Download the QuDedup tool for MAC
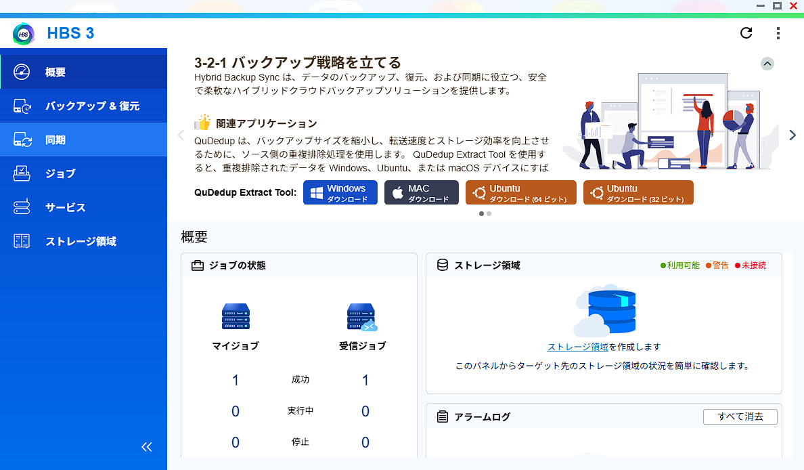 (422, 192)
